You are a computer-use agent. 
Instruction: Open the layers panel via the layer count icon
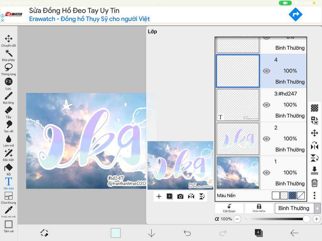click(258, 233)
